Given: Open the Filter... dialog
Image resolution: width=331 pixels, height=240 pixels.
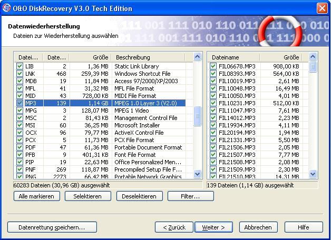Looking at the screenshot, I should point(191,196).
